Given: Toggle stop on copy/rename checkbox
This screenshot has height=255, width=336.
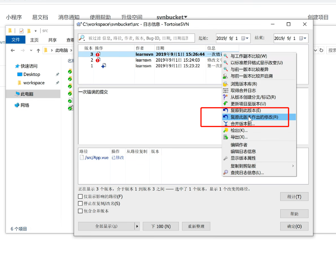Looking at the screenshot, I should [80, 203].
